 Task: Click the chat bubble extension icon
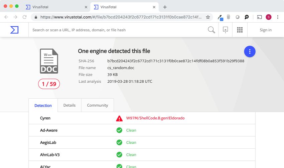tap(247, 17)
